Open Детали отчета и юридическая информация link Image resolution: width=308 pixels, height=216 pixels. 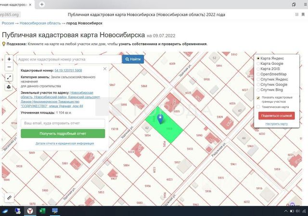(64, 144)
